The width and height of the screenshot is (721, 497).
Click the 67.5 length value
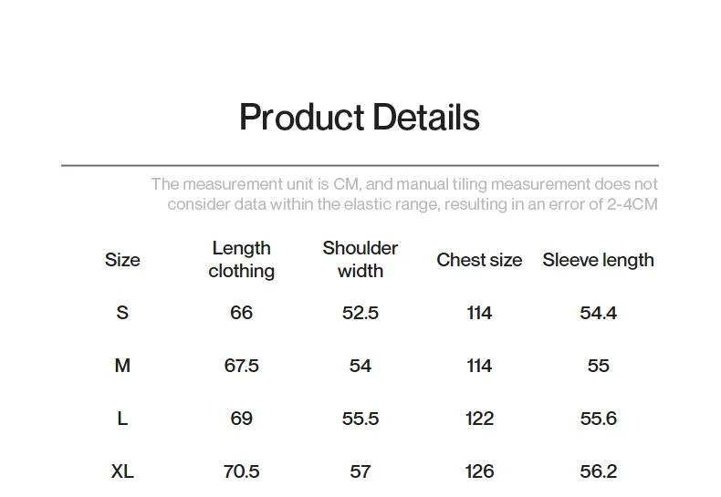pos(241,366)
